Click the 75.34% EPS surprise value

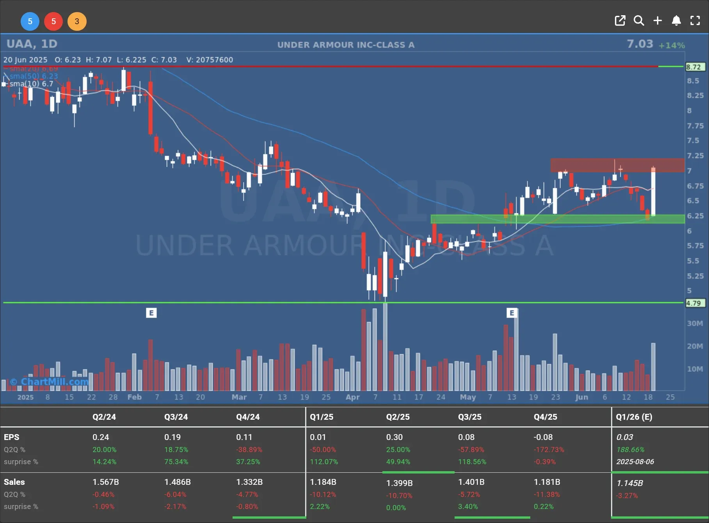coord(176,462)
